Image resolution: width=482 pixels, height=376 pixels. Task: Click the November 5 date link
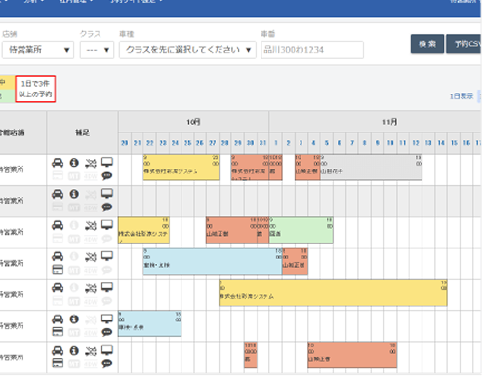tap(327, 143)
